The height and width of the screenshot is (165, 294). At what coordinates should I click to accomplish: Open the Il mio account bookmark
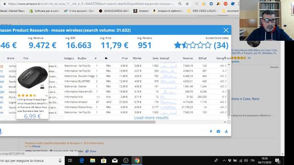pyautogui.click(x=79, y=11)
